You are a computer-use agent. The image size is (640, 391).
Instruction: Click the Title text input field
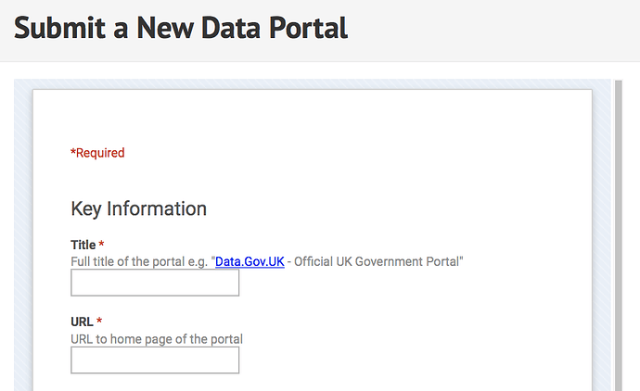(155, 283)
